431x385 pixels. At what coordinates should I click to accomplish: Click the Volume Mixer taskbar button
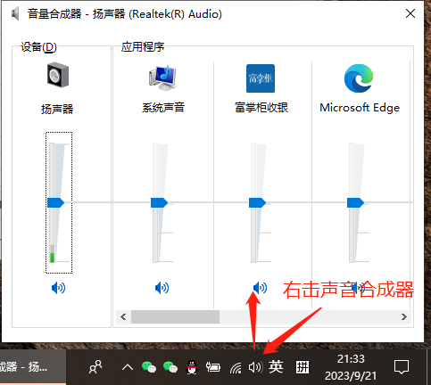(x=33, y=367)
